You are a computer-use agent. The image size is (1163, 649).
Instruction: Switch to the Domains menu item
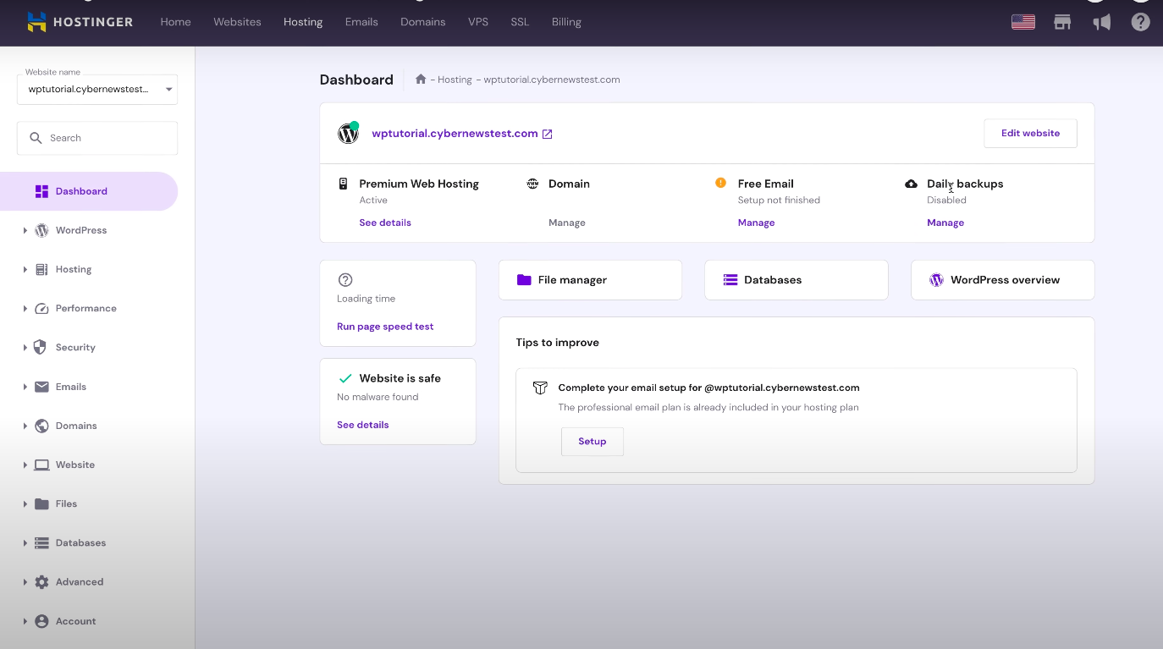pos(423,22)
